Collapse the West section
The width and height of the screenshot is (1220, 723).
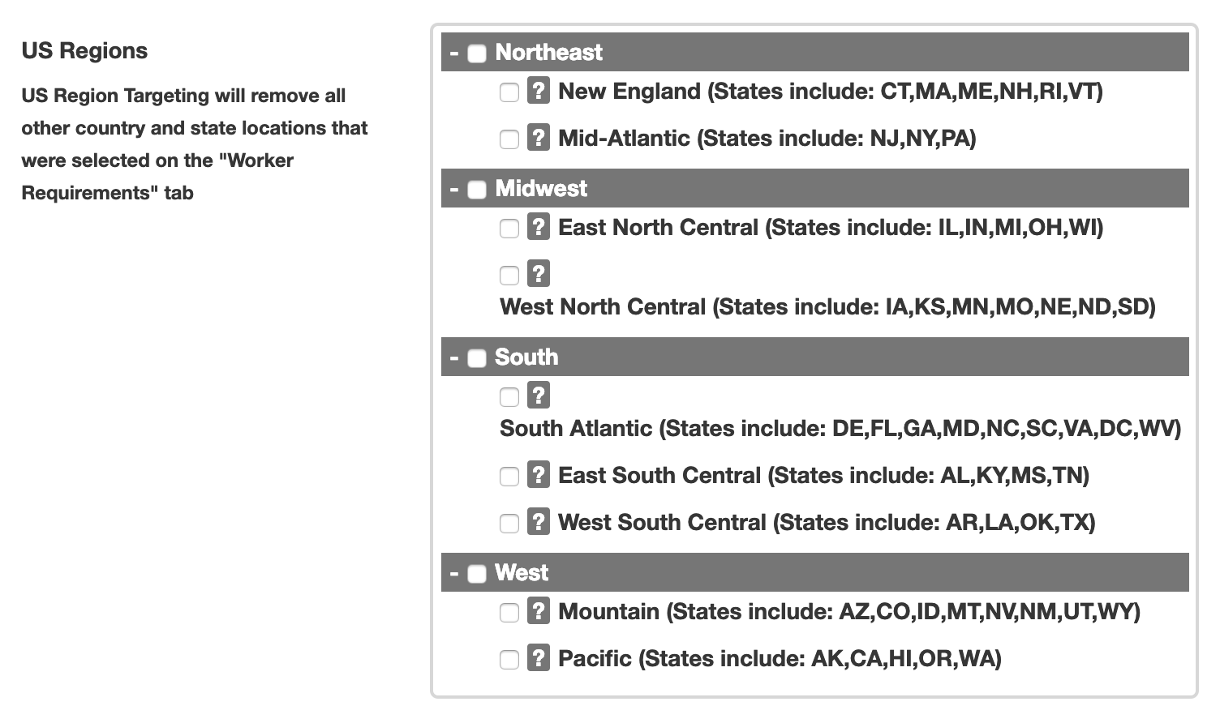point(454,573)
